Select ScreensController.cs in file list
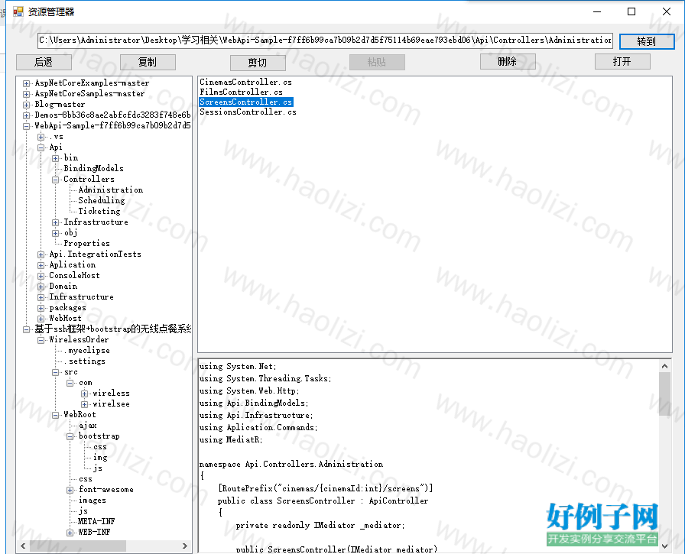Image resolution: width=685 pixels, height=554 pixels. [246, 102]
